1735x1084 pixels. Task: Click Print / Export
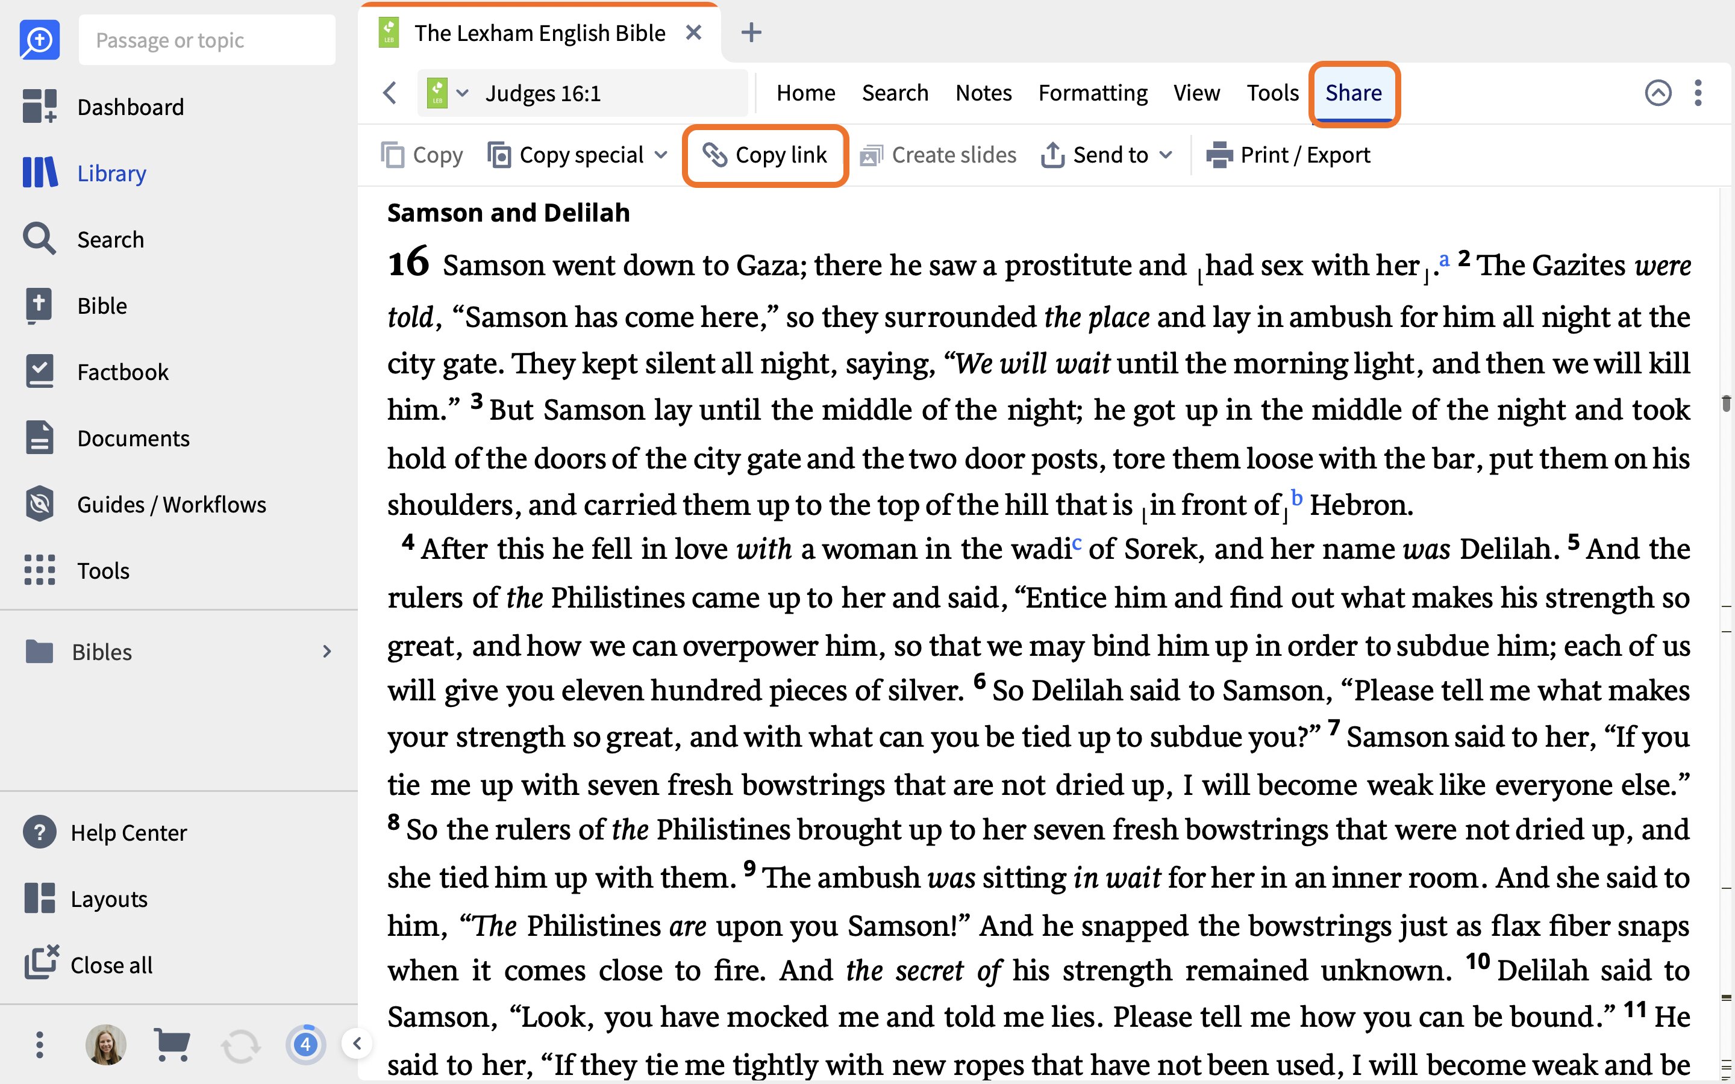pos(1289,155)
